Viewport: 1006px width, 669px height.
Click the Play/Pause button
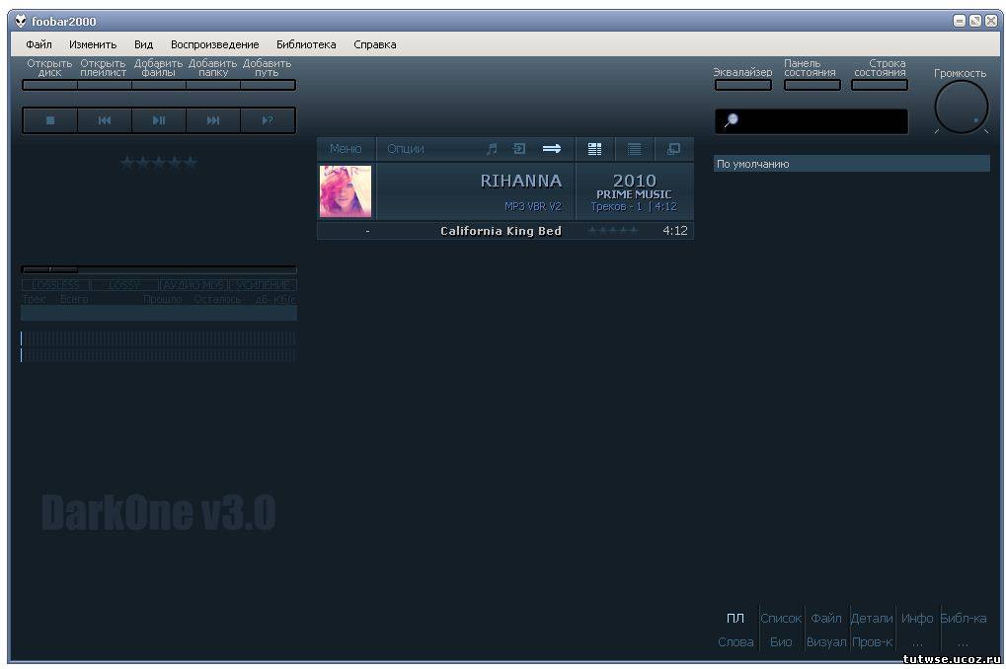tap(159, 120)
